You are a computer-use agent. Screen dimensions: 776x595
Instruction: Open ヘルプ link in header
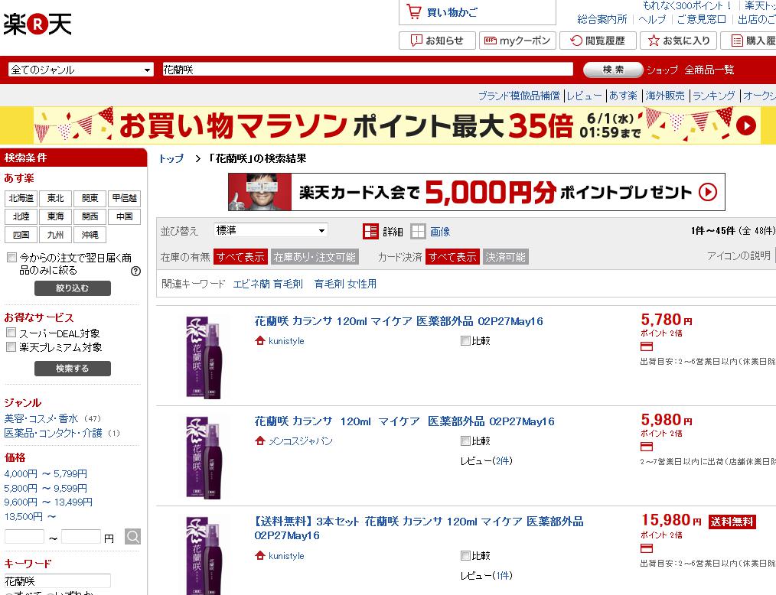652,19
